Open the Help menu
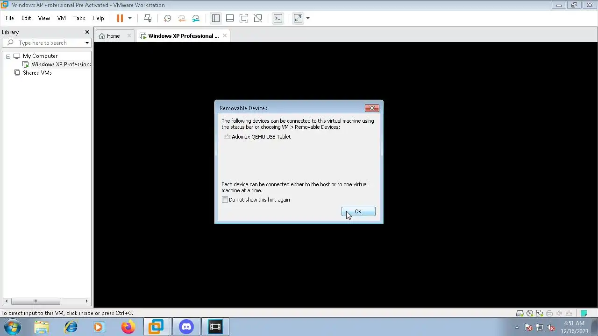Image resolution: width=598 pixels, height=336 pixels. point(98,18)
